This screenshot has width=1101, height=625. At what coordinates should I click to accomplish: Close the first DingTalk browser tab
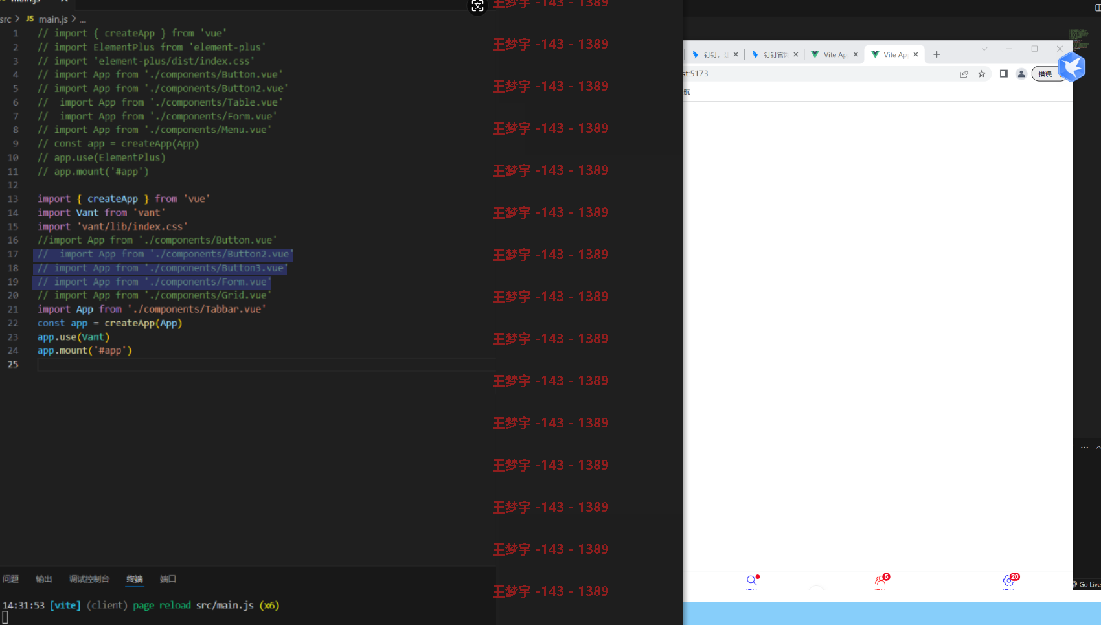coord(736,54)
